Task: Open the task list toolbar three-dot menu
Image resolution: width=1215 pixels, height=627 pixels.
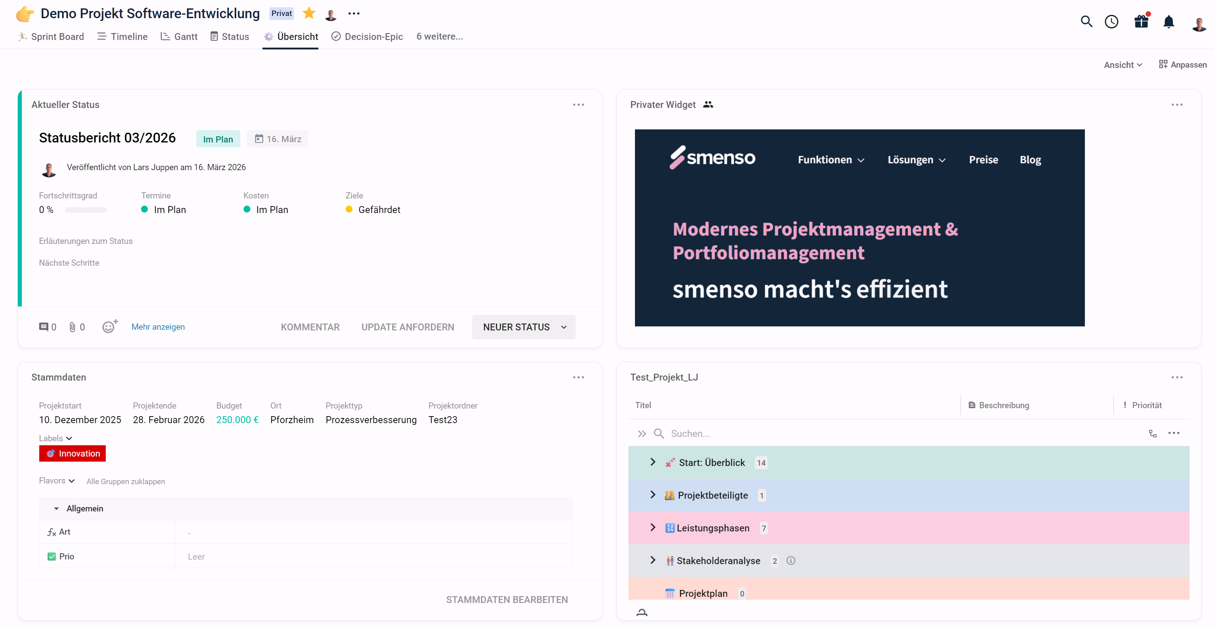Action: coord(1174,433)
